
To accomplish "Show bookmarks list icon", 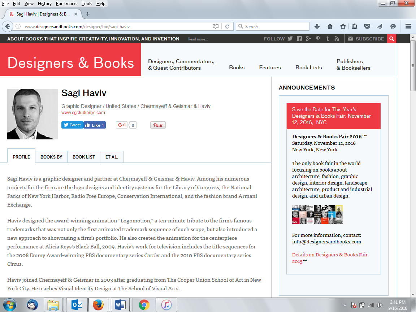I will (x=354, y=26).
